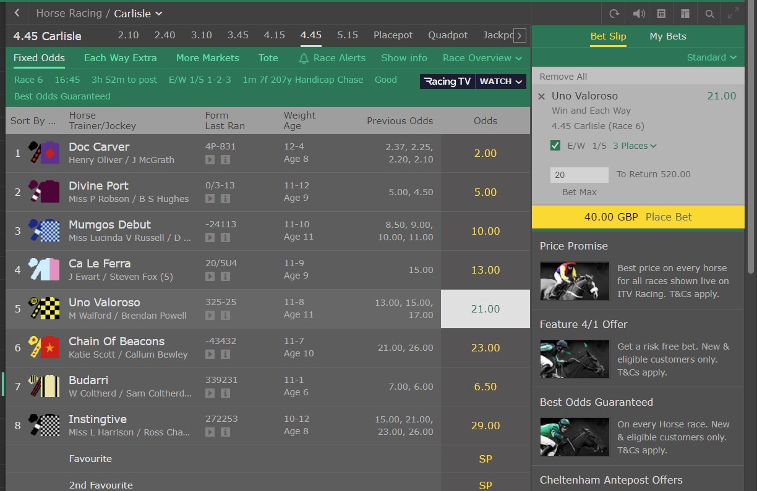Open info icon for Uno Valoroso

tap(225, 316)
